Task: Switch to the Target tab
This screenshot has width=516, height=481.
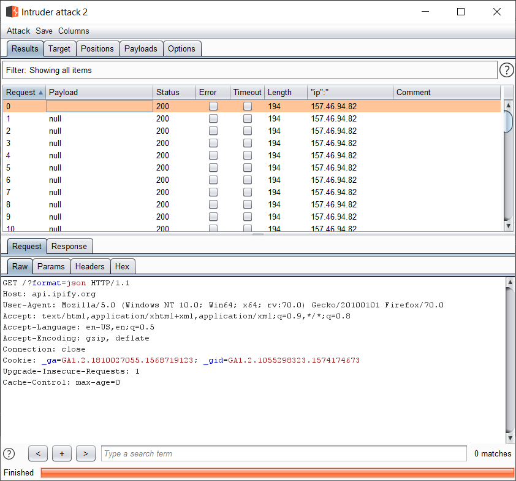Action: click(59, 48)
